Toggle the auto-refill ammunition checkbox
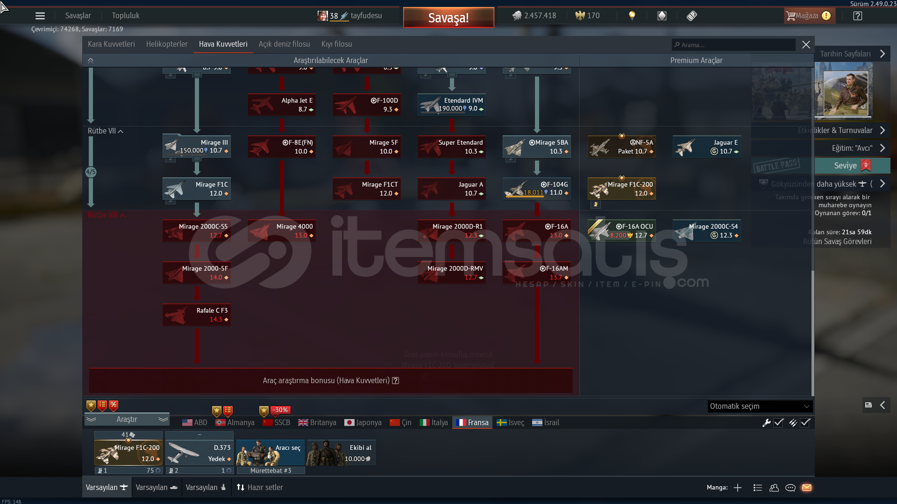 [x=805, y=423]
